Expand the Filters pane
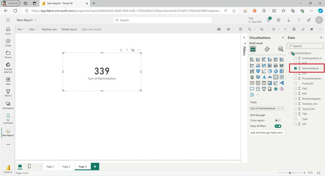 [244, 37]
